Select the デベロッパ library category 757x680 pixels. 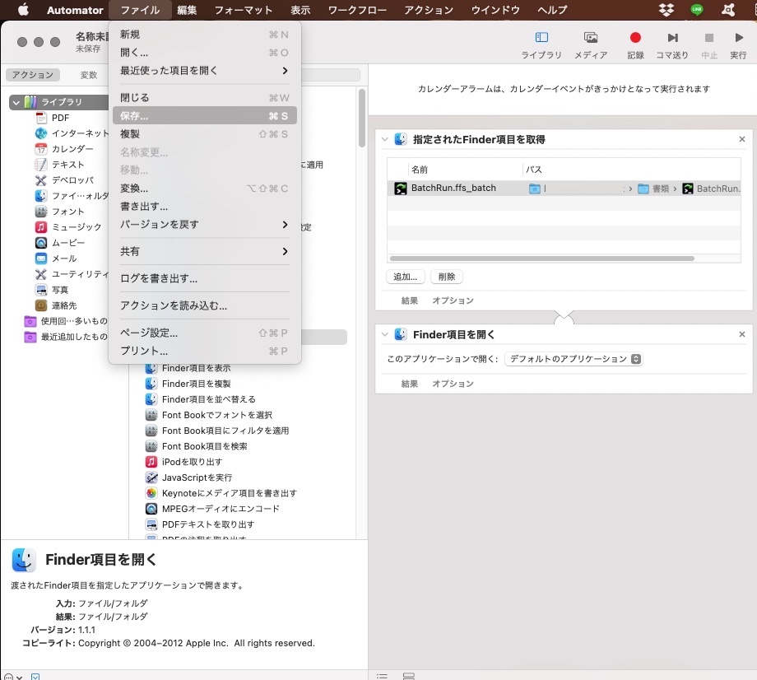click(x=65, y=179)
